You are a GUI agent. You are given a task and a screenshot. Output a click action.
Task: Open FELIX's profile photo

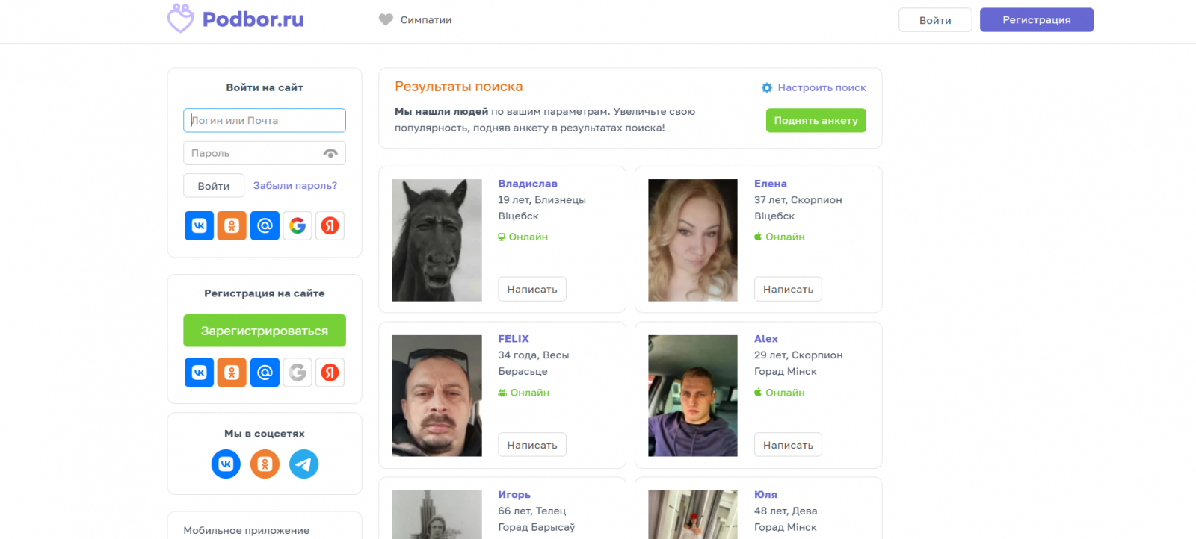pos(437,396)
